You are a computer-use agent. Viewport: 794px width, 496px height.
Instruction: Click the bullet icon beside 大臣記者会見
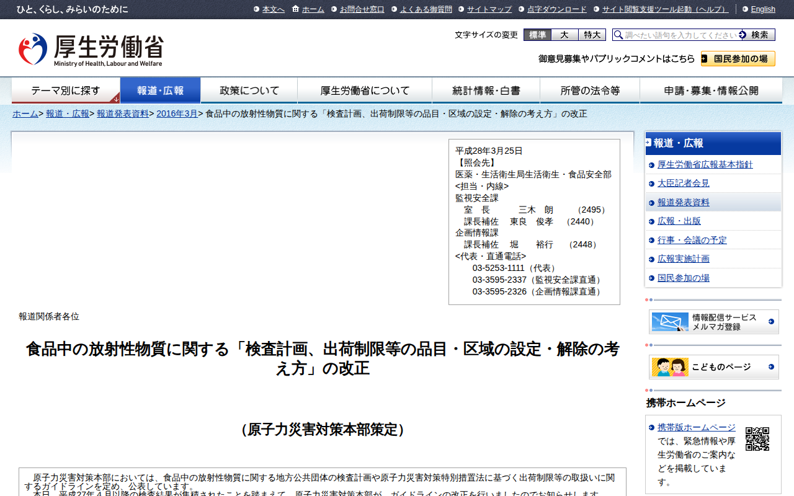(x=651, y=184)
